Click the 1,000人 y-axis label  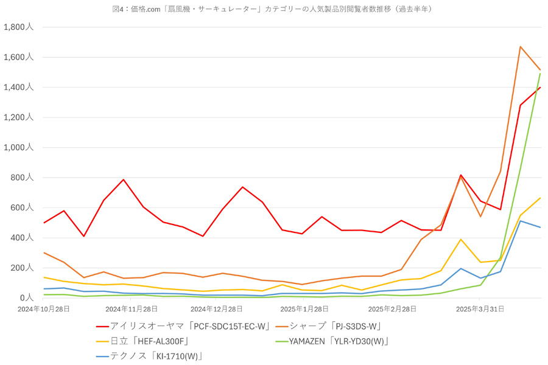click(x=18, y=147)
